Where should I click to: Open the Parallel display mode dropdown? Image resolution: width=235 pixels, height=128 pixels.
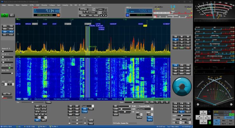[88, 106]
